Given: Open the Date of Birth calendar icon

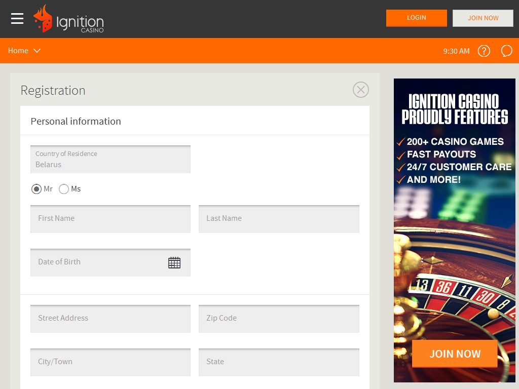Looking at the screenshot, I should click(174, 262).
